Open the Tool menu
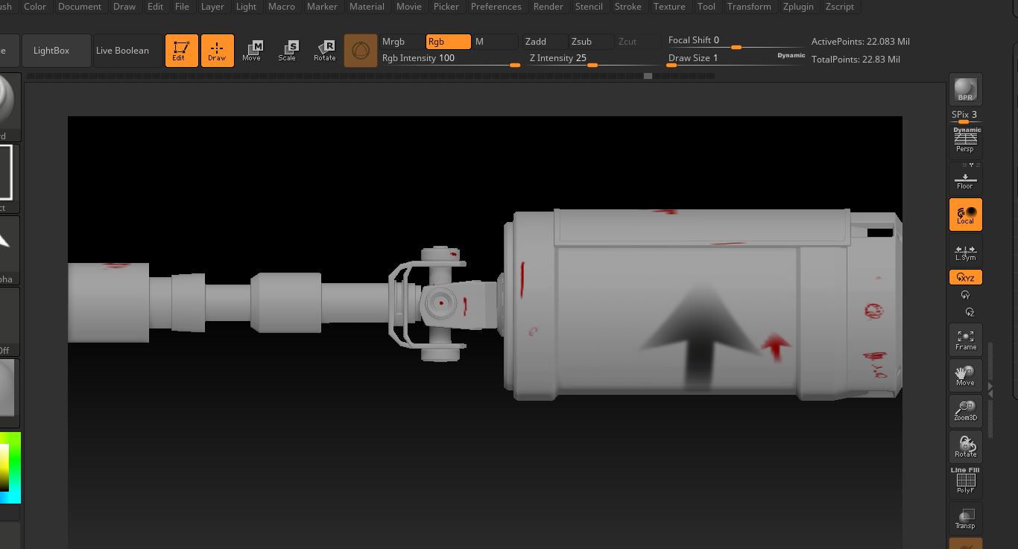This screenshot has height=549, width=1018. tap(706, 6)
